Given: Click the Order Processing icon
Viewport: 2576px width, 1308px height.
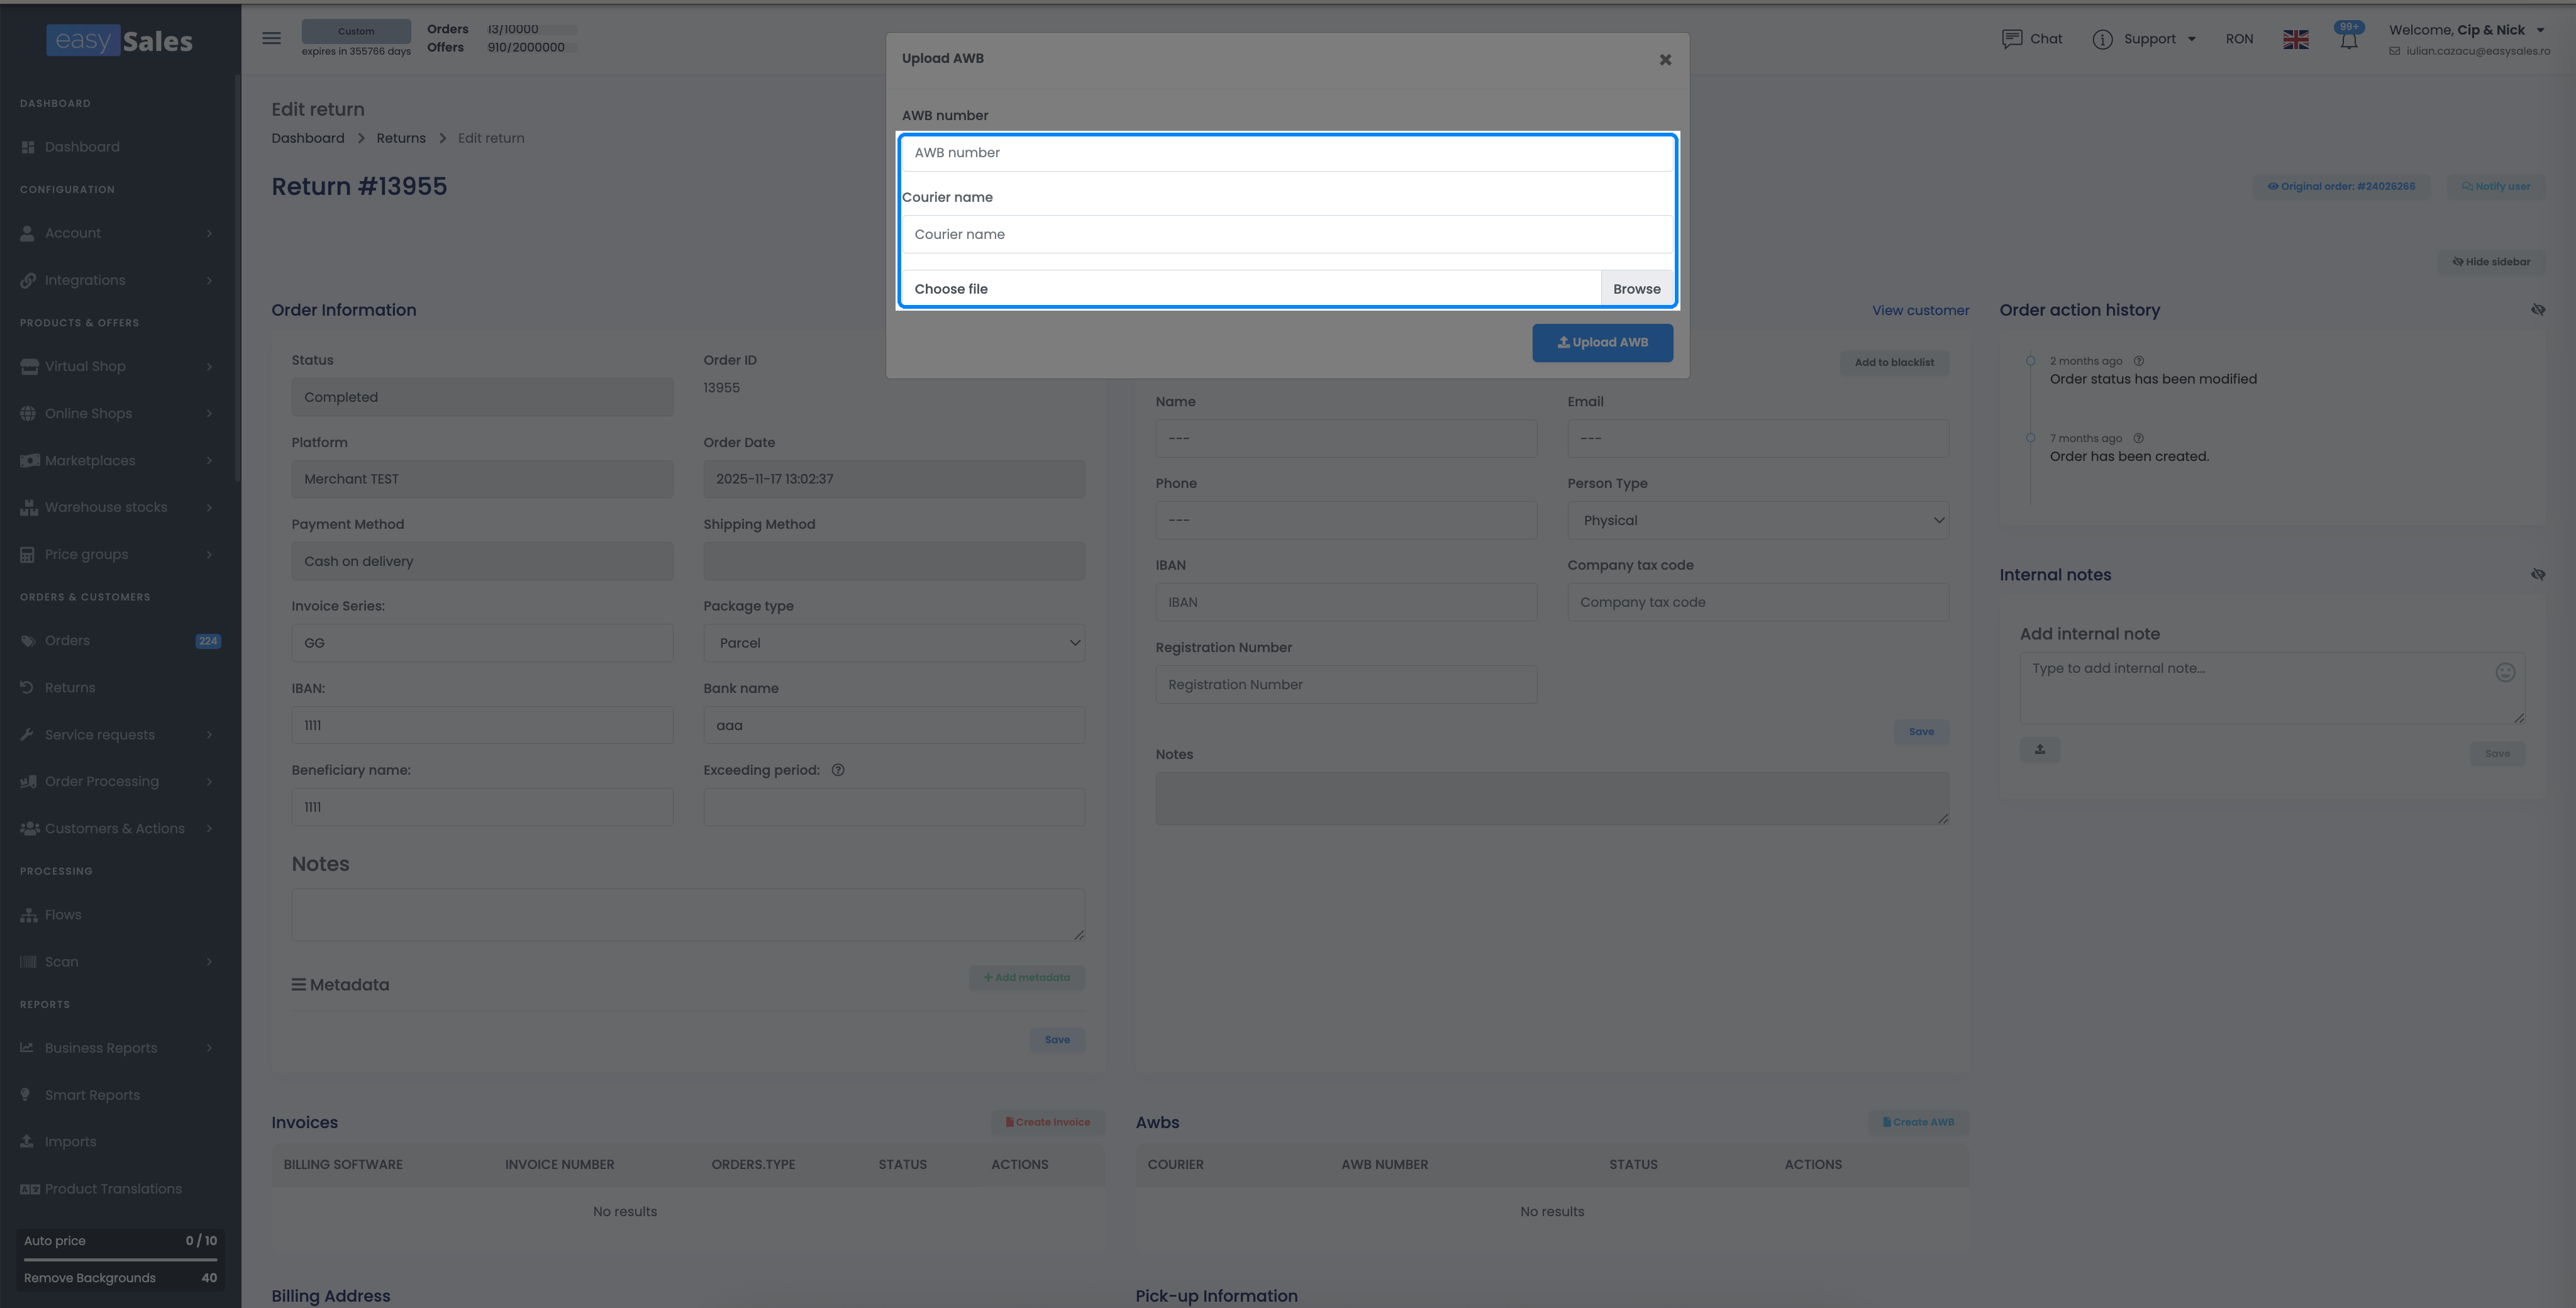Looking at the screenshot, I should pyautogui.click(x=28, y=782).
